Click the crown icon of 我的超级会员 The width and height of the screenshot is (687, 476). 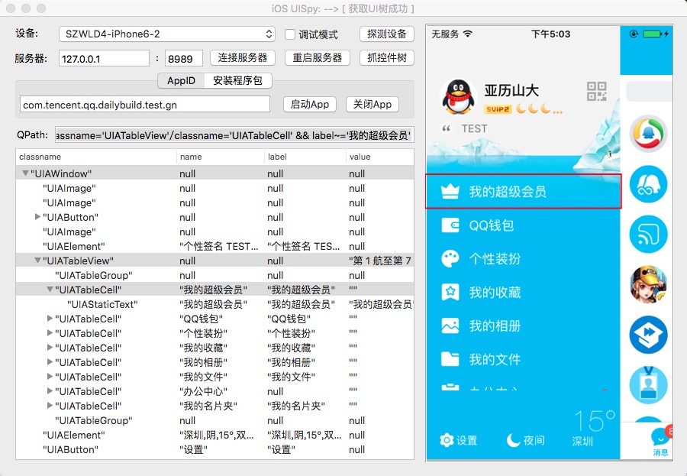[x=450, y=192]
